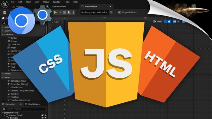The width and height of the screenshot is (212, 119).
Task: Toggle lock icon on Canvas Panel row
Action: click(x=42, y=115)
